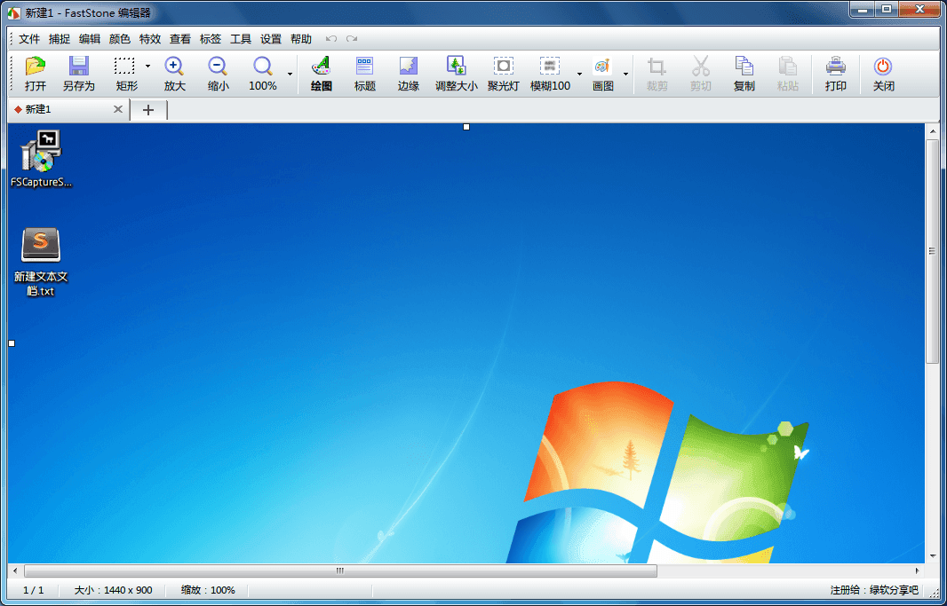This screenshot has width=947, height=606.
Task: Switch to the 新建1 document tab
Action: pyautogui.click(x=68, y=110)
